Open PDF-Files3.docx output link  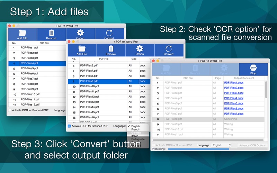[234, 93]
